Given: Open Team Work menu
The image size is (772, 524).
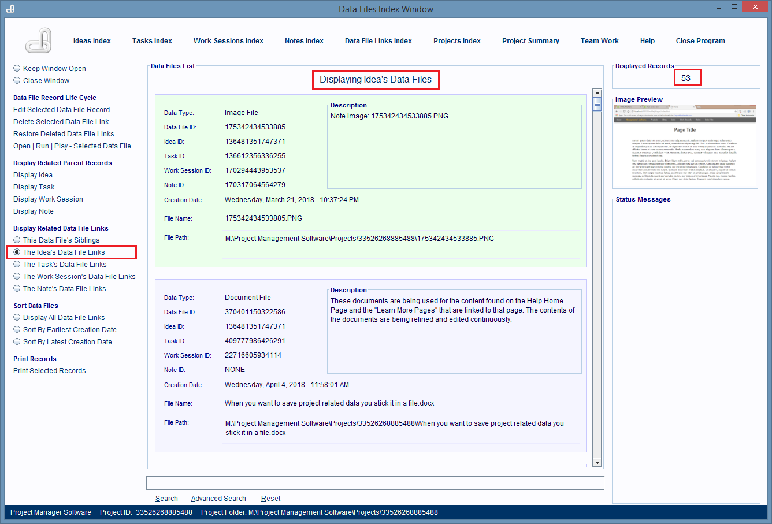Looking at the screenshot, I should pyautogui.click(x=600, y=41).
